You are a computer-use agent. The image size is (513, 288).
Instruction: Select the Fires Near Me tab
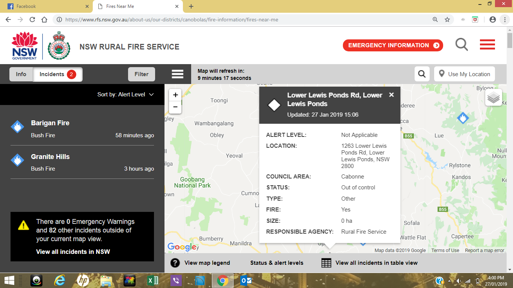[137, 6]
